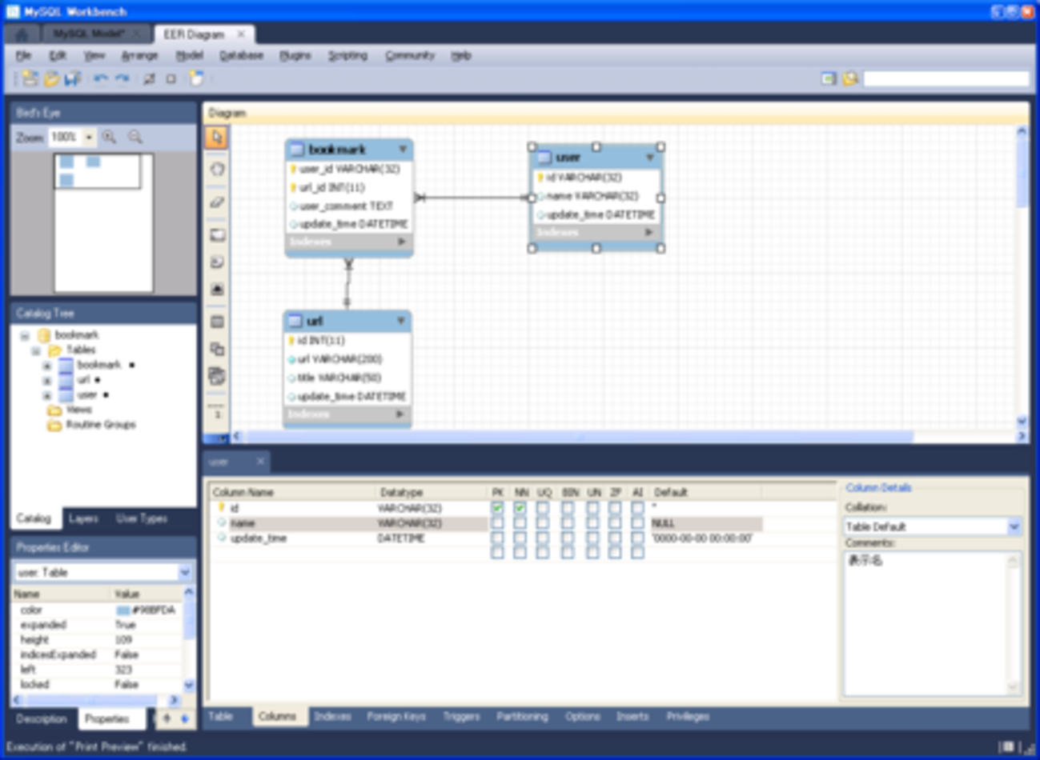1040x760 pixels.
Task: Click the Properties Editor vertical scrollbar
Action: click(189, 638)
